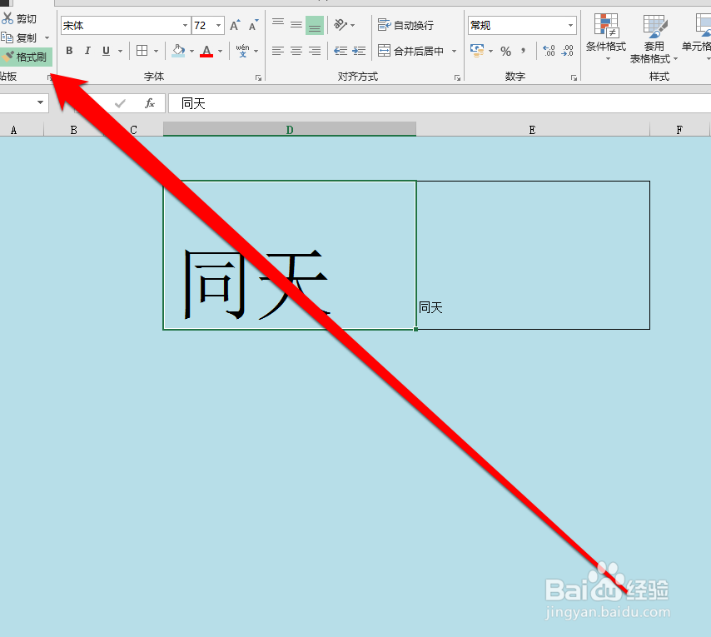The width and height of the screenshot is (711, 637).
Task: Toggle italic formatting
Action: [87, 51]
